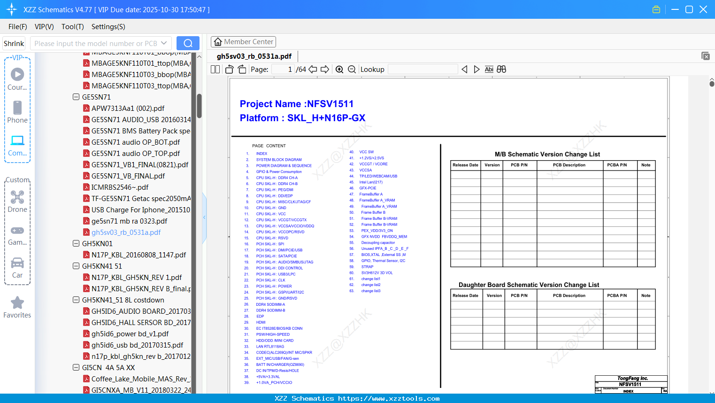Click the PDF viewer scrollbar thumb
The image size is (715, 403).
click(712, 84)
